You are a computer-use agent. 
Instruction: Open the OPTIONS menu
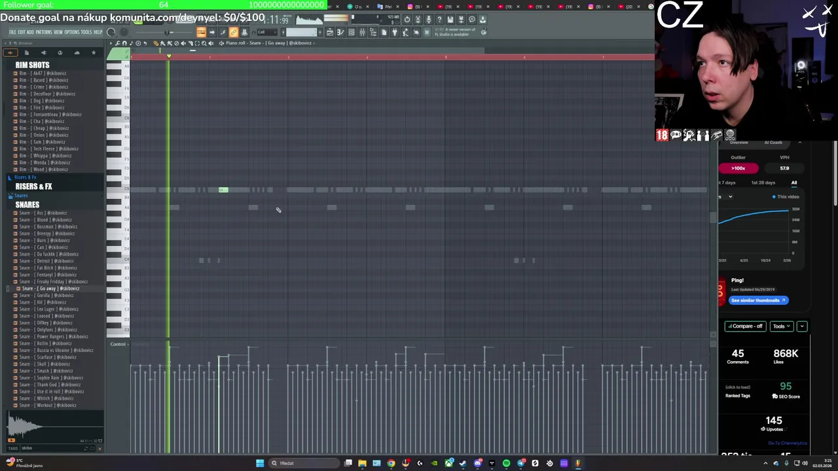(72, 32)
